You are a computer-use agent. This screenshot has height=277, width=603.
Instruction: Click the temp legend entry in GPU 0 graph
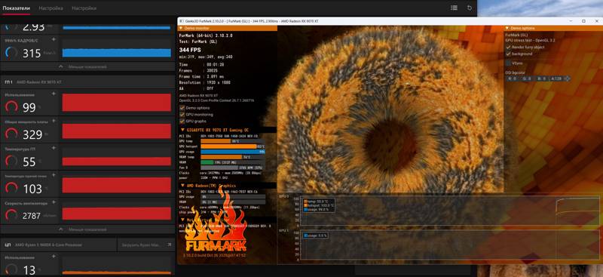click(x=317, y=201)
